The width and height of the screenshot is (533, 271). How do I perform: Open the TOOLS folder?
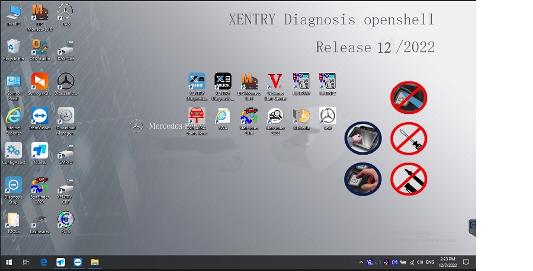click(14, 223)
